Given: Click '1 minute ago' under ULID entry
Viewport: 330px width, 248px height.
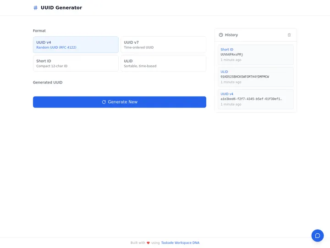Looking at the screenshot, I should [x=231, y=82].
